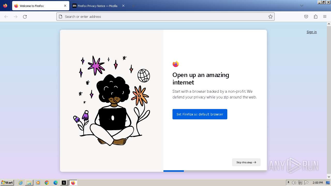
Task: Click the show desktop tray button
Action: 328,183
